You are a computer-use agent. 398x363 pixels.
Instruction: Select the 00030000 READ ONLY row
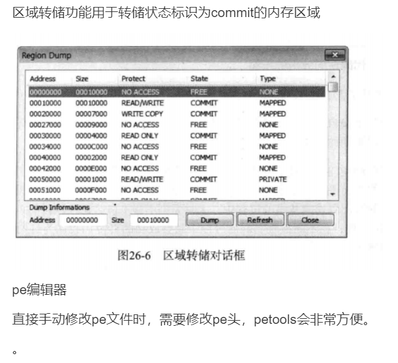point(177,136)
